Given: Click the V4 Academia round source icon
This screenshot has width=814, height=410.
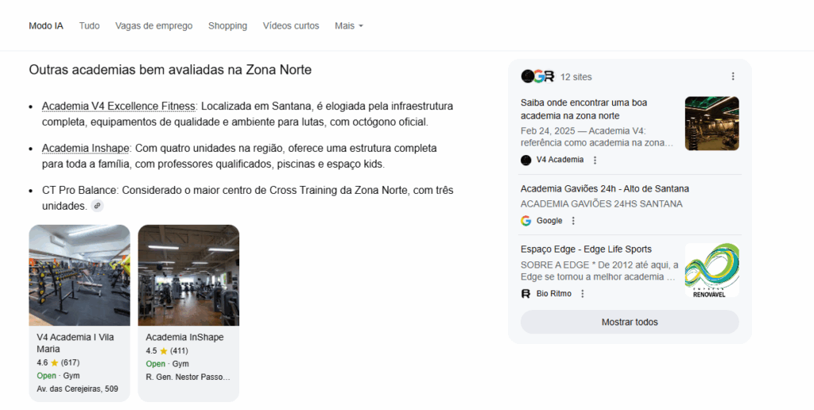Looking at the screenshot, I should click(526, 161).
